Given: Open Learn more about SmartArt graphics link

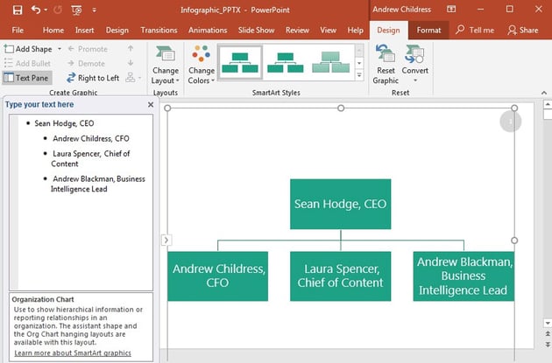Looking at the screenshot, I should [x=73, y=353].
